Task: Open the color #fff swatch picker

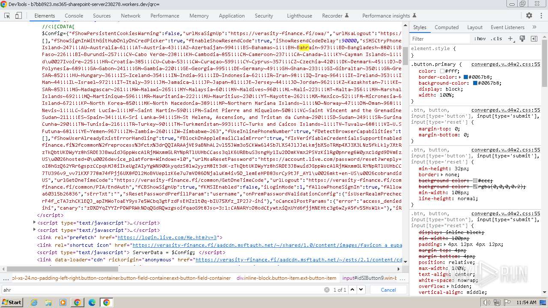Action: (442, 71)
